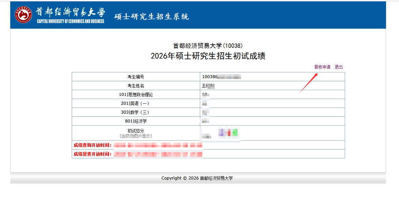Select the 考生姓名 label cell
399x198 pixels.
(136, 86)
